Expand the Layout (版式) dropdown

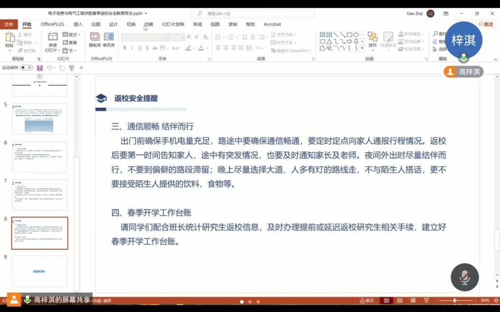click(x=72, y=35)
